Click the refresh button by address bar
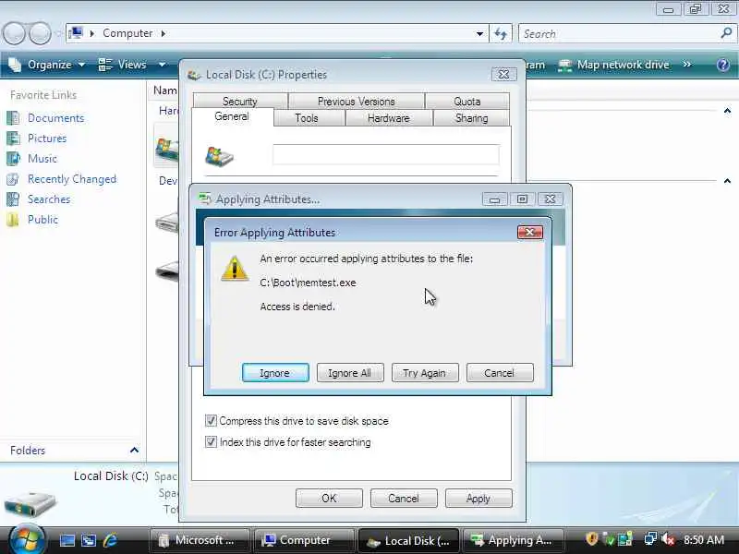 (x=501, y=33)
